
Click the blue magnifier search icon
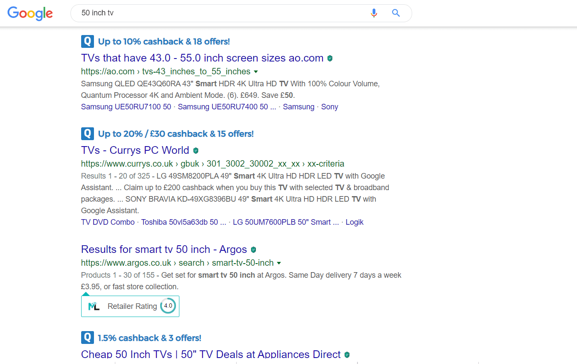pyautogui.click(x=396, y=13)
